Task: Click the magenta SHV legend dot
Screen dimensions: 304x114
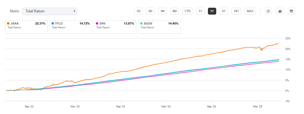Action: point(97,23)
